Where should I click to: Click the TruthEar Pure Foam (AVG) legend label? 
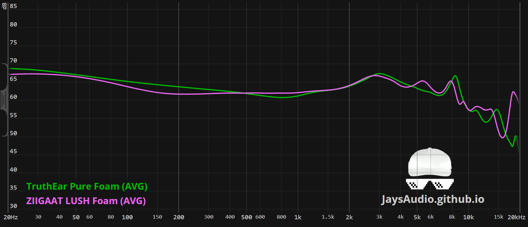click(x=87, y=186)
